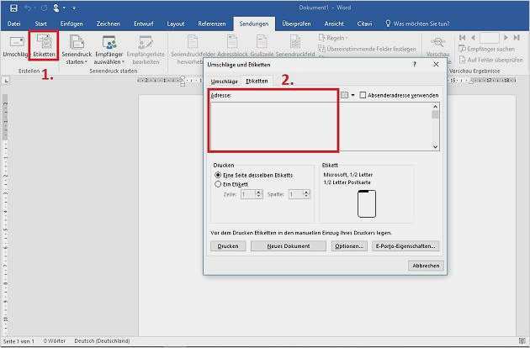The height and width of the screenshot is (348, 530).
Task: Click the undo arrow in quick access toolbar
Action: (27, 8)
